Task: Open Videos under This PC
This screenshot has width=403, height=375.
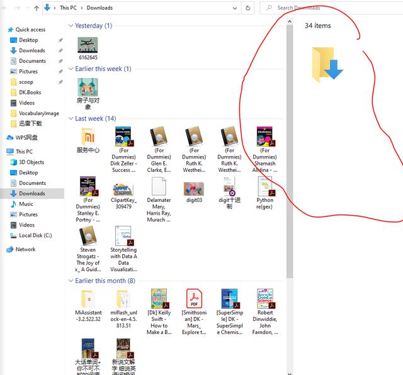Action: tap(26, 225)
